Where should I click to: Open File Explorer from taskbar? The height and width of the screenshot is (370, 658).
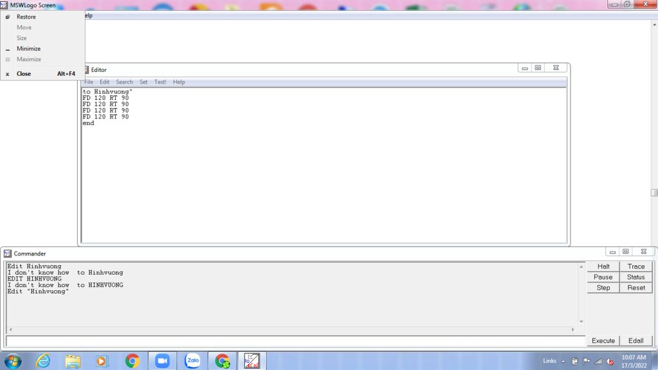click(x=73, y=361)
